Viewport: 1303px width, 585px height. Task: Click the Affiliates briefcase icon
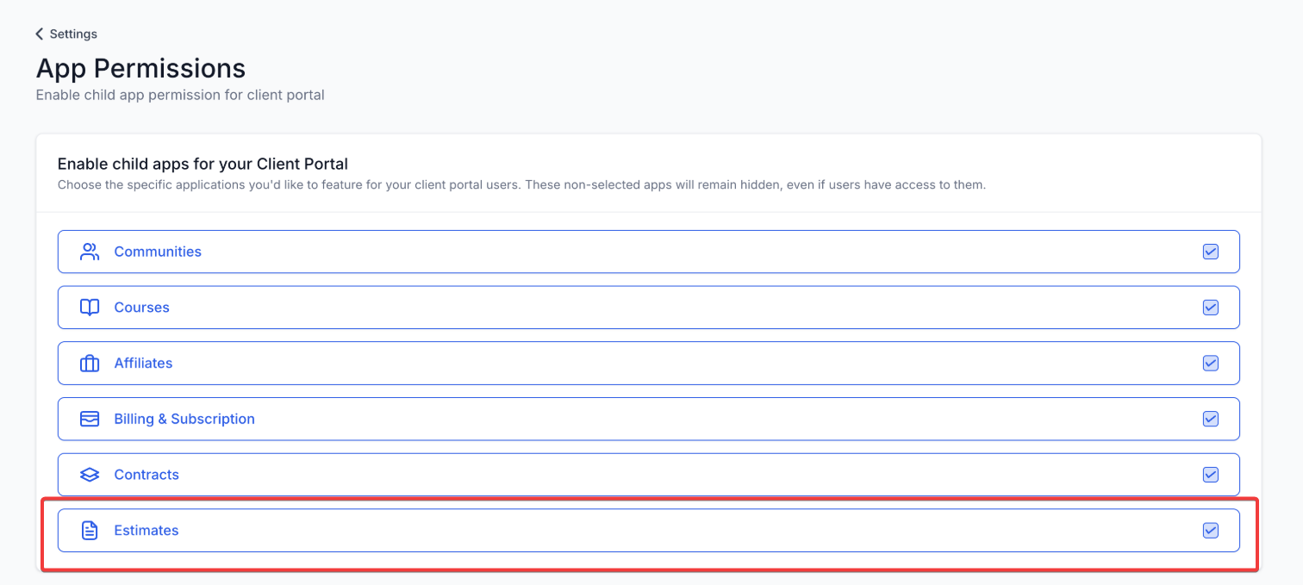click(90, 364)
